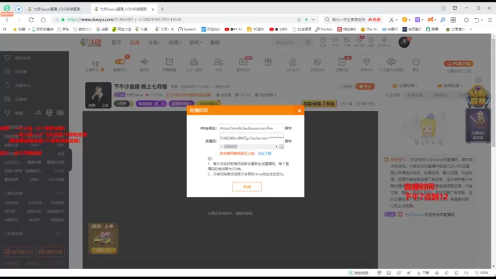Go to the 首页 nav item
Viewport: 496px width, 279px height.
tap(116, 42)
